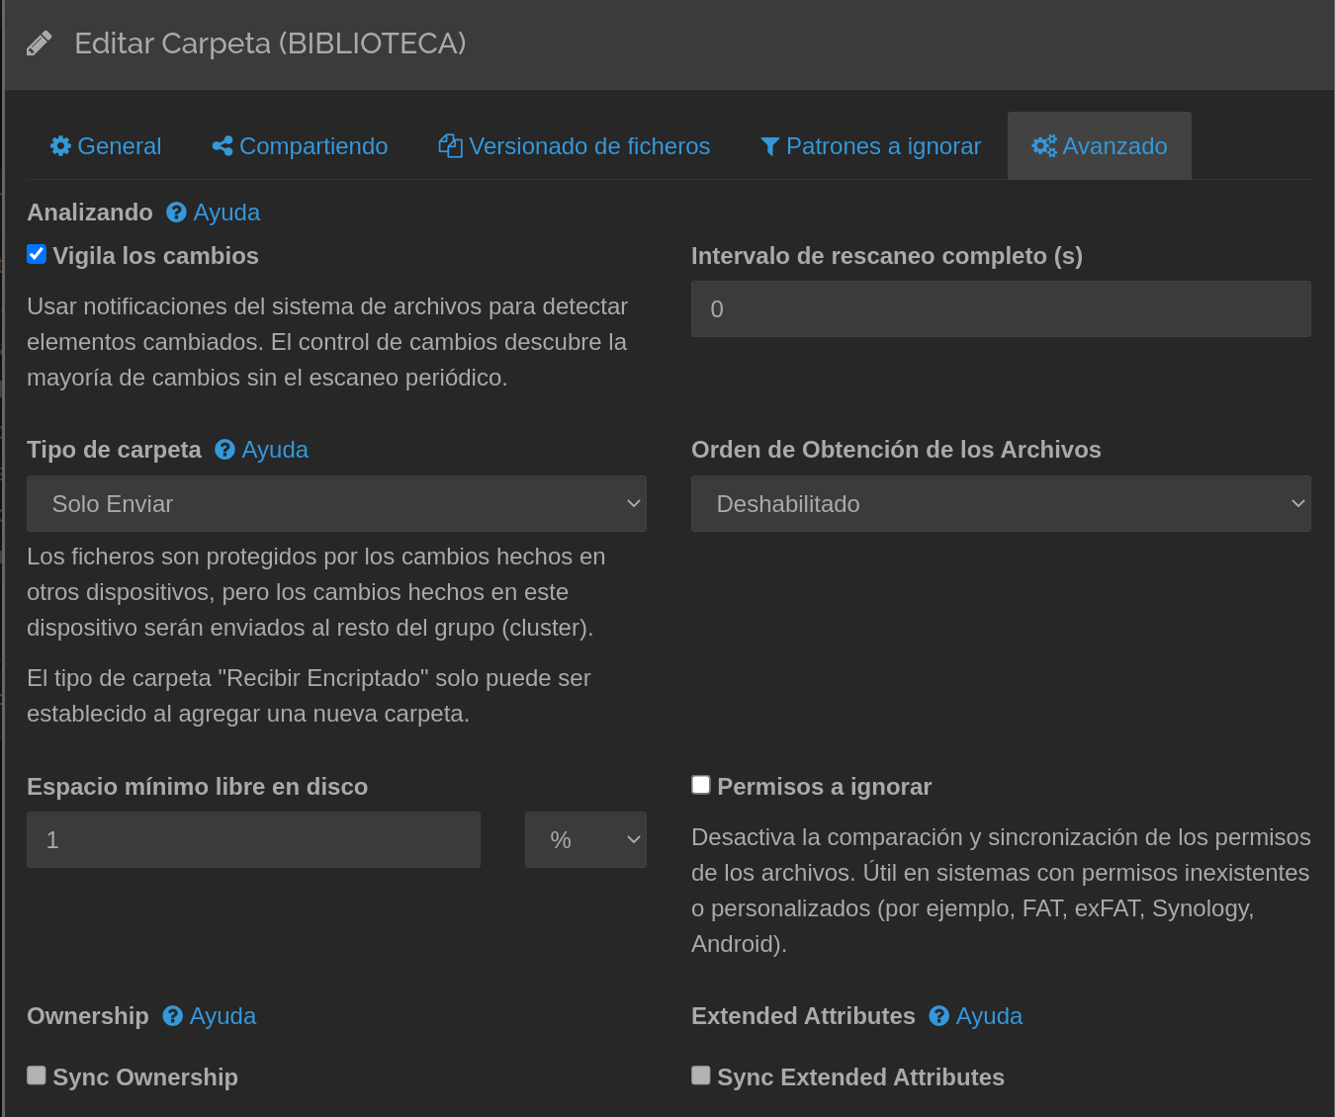Screen dimensions: 1335x1117
Task: Enable the Permisos a ignorar checkbox
Action: click(701, 785)
